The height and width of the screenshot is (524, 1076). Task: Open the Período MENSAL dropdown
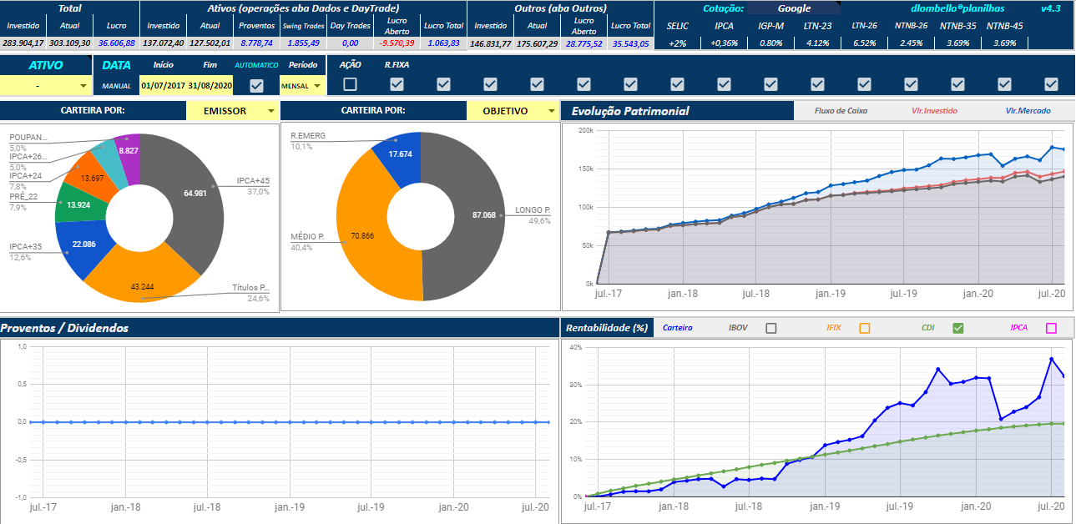(x=302, y=85)
